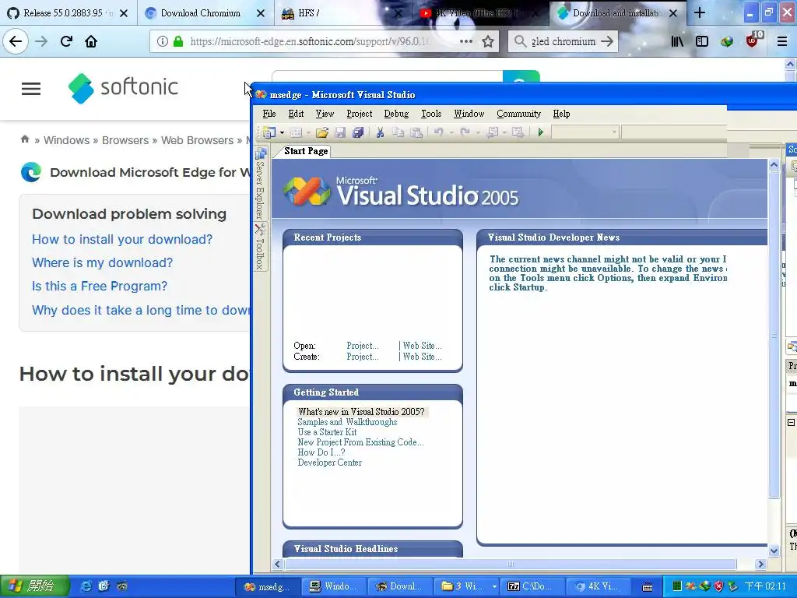Open the Firefox Library icon
797x598 pixels.
coord(677,41)
